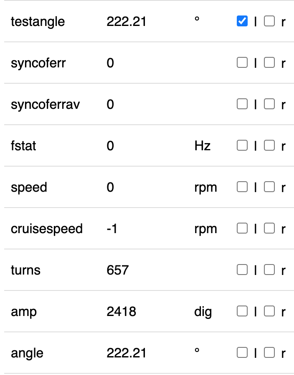Check the angle l checkbox
The height and width of the screenshot is (375, 294).
(242, 352)
